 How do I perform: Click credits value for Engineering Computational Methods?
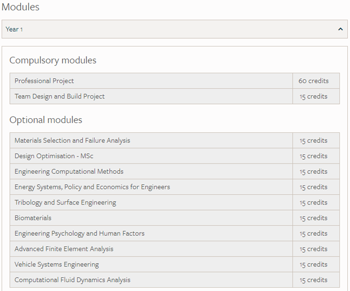tap(313, 171)
